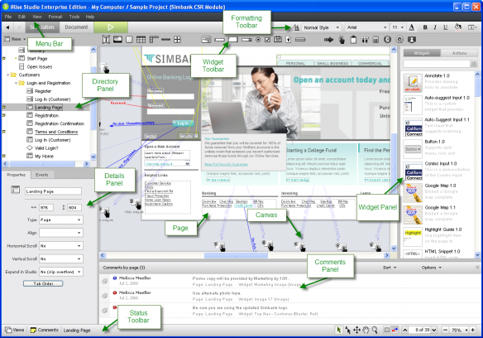Toggle bold formatting
Viewport: 483px width, 338px height.
[425, 27]
